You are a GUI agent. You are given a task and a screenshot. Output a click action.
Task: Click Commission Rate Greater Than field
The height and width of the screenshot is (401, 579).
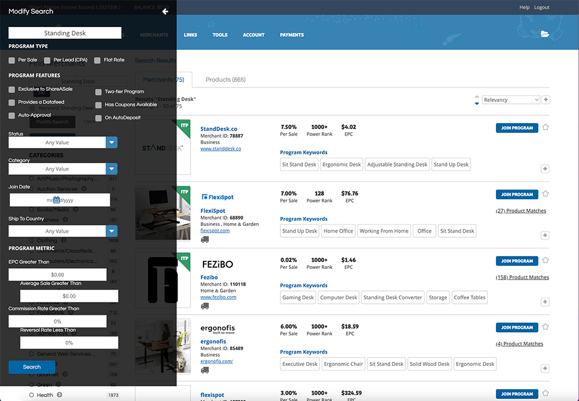point(58,321)
